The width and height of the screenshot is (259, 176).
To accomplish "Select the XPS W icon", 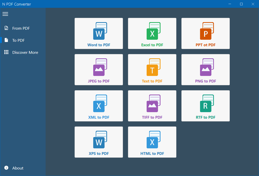I will [100, 140].
